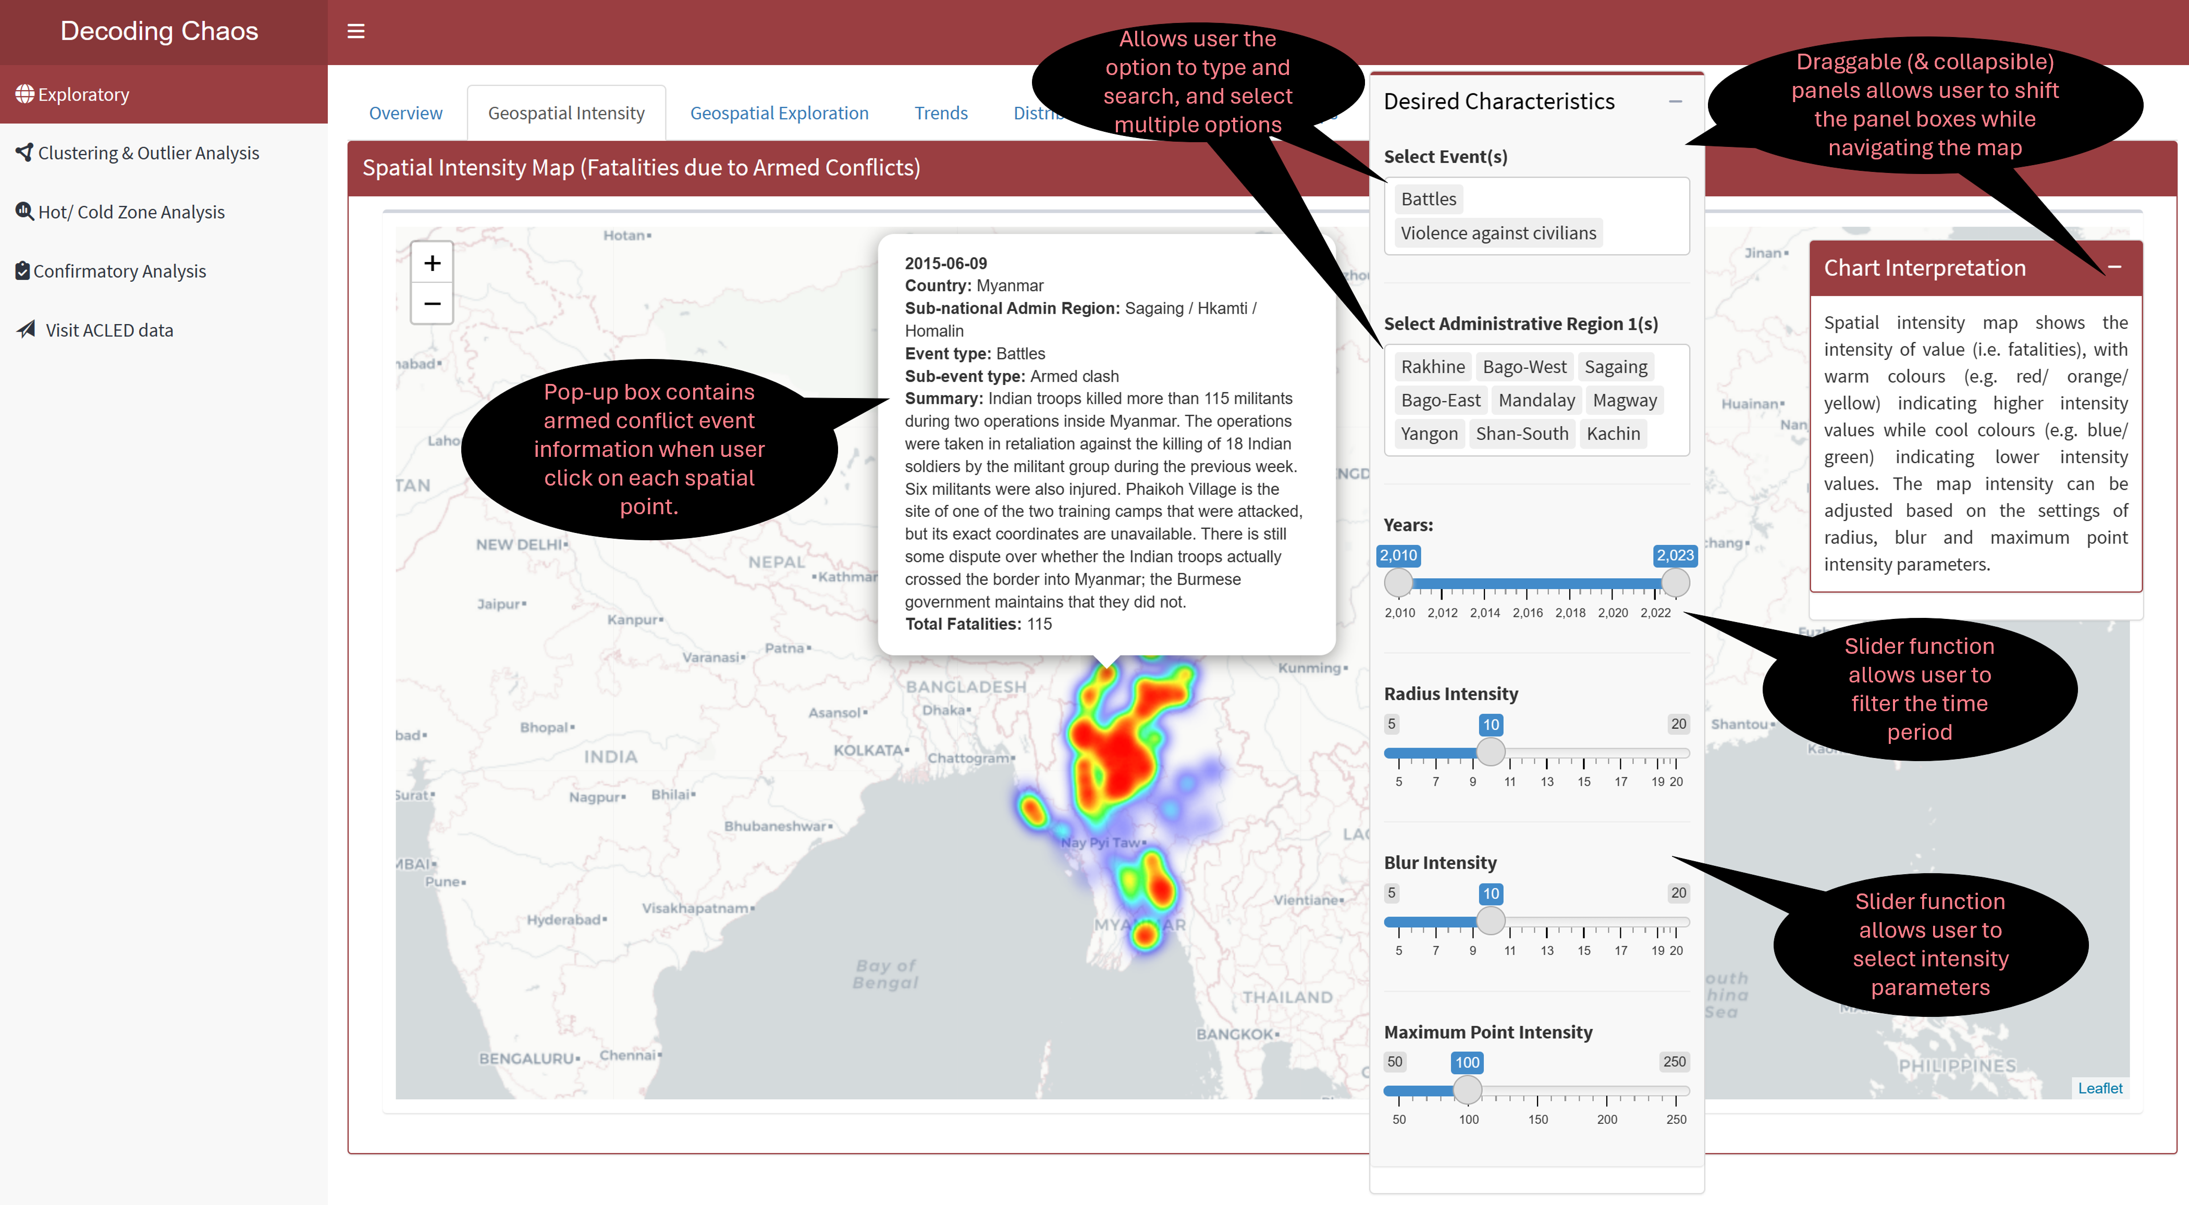Open the Administrative Region selection box

(1670, 433)
